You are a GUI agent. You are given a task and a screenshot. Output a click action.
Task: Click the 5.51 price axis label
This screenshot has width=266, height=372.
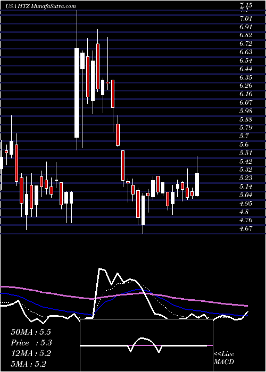pos(246,153)
